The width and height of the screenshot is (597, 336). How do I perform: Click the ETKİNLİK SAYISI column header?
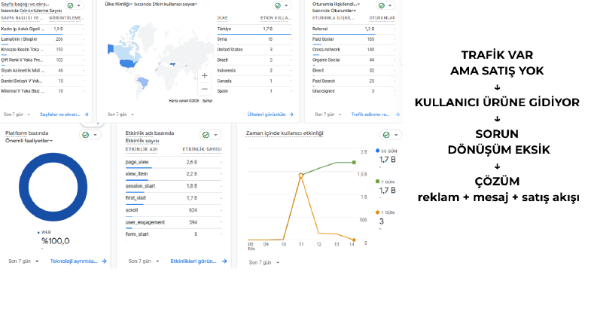(202, 149)
